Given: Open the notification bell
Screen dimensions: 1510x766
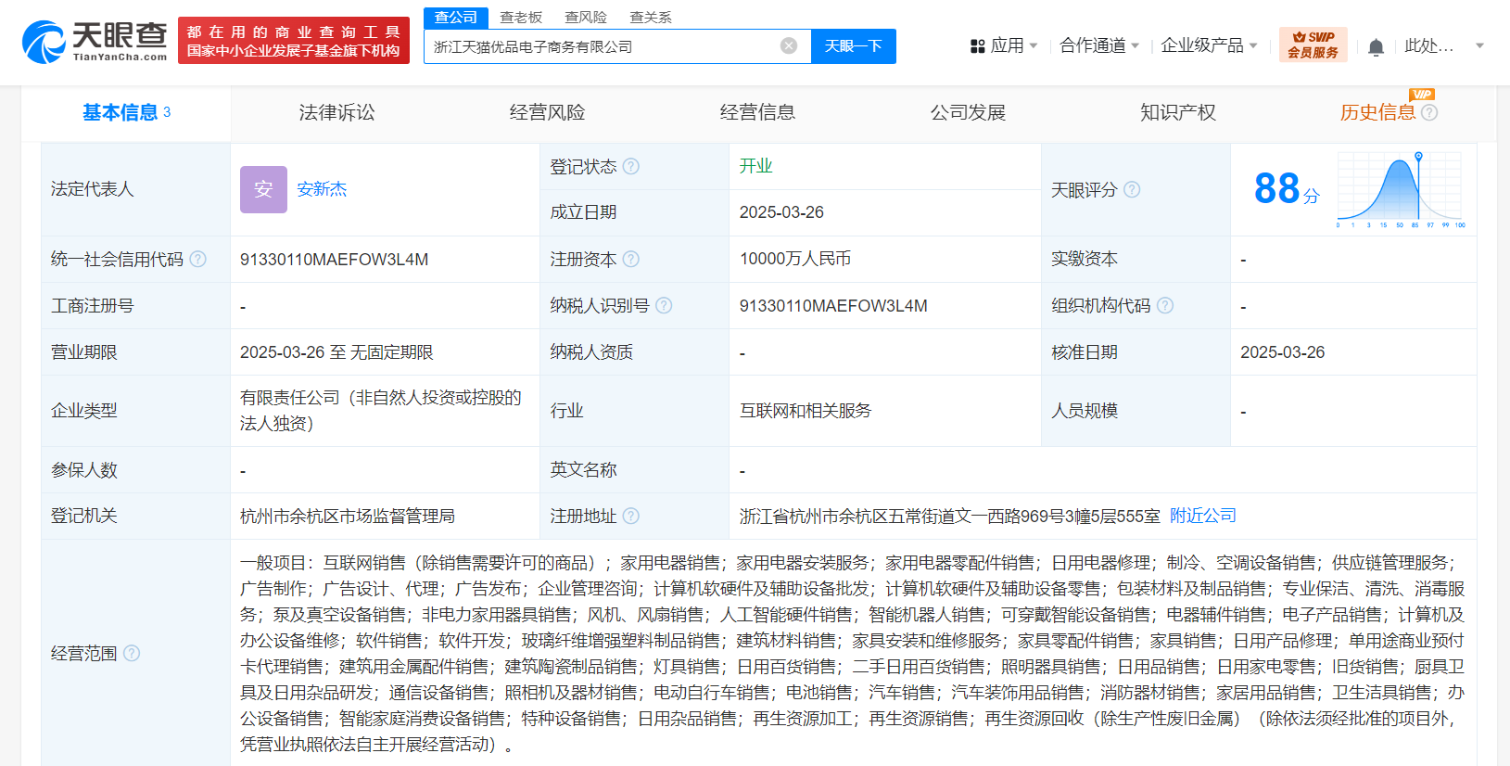Looking at the screenshot, I should pyautogui.click(x=1376, y=46).
